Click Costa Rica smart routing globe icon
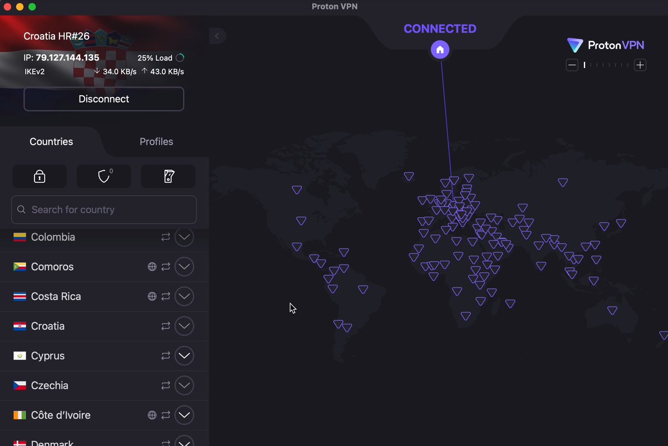Image resolution: width=668 pixels, height=446 pixels. (x=152, y=296)
